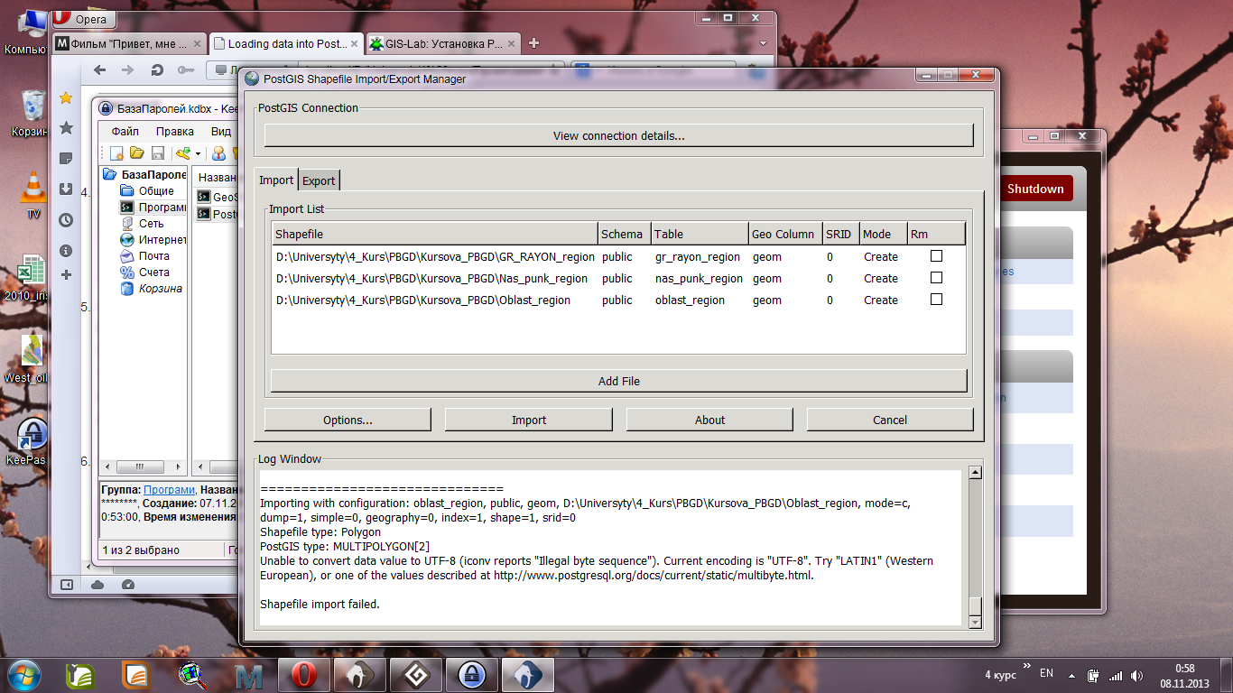Open the Opera sidebar downloads icon
The width and height of the screenshot is (1233, 693).
pyautogui.click(x=66, y=189)
